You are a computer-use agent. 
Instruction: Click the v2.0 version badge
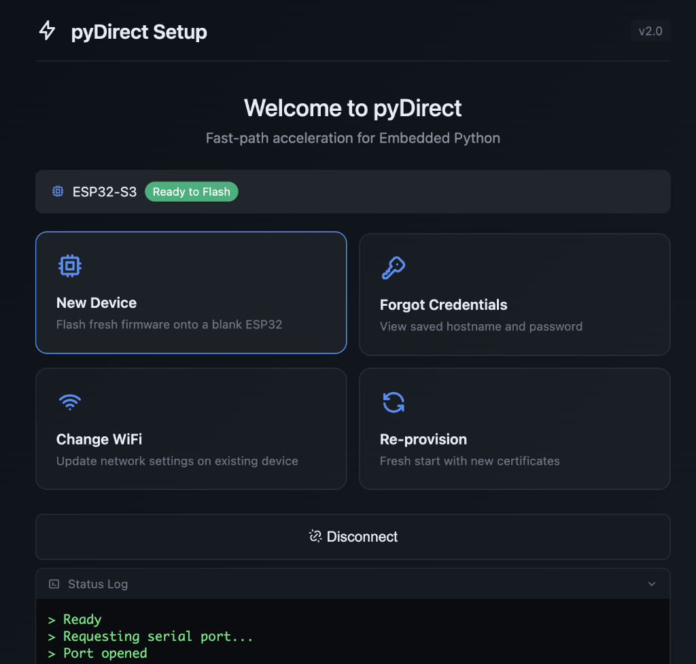650,31
